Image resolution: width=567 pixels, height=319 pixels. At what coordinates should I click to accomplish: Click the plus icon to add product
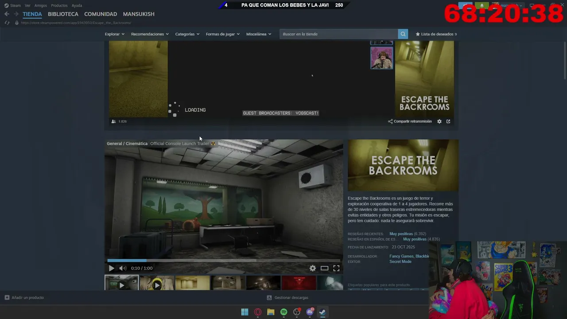click(7, 298)
